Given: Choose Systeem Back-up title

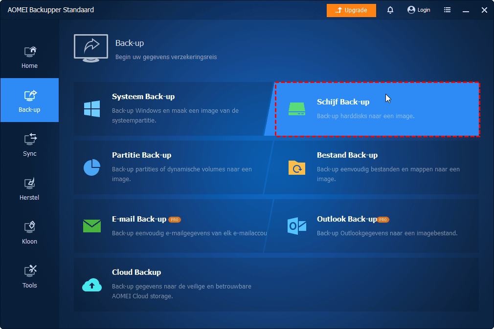Looking at the screenshot, I should [143, 97].
